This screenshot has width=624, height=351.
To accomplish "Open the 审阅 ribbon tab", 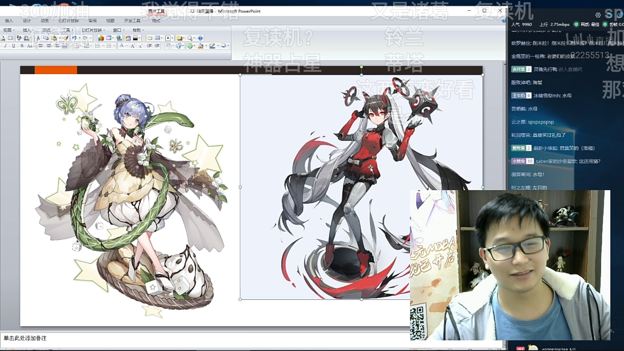I will [x=93, y=21].
